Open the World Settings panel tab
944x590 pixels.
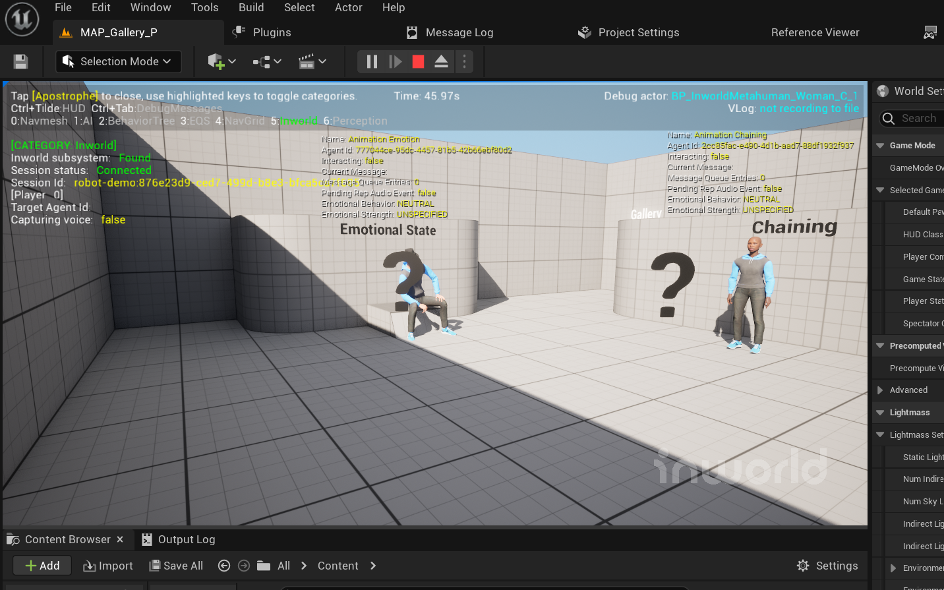[910, 91]
